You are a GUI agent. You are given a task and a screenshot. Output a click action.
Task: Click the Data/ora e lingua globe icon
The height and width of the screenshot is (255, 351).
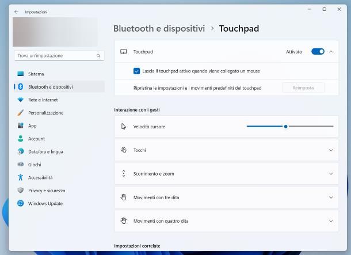pos(21,151)
